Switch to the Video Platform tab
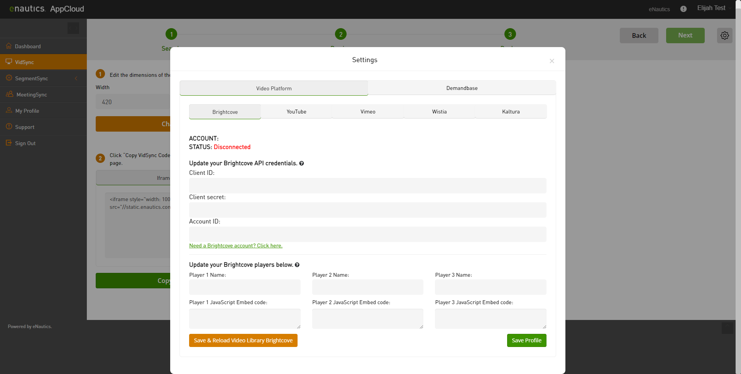The height and width of the screenshot is (374, 741). click(274, 88)
